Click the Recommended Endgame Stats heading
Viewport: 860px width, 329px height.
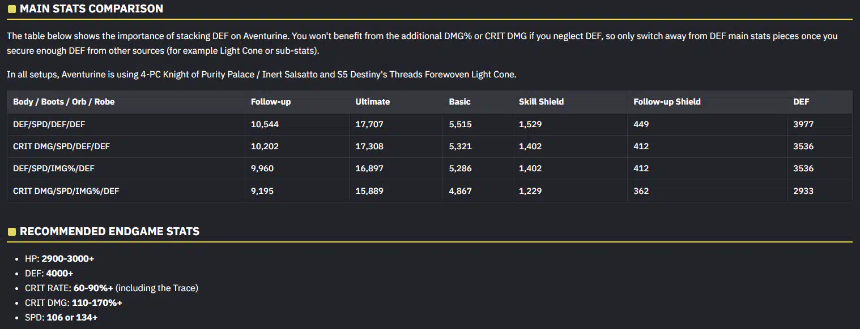(109, 232)
